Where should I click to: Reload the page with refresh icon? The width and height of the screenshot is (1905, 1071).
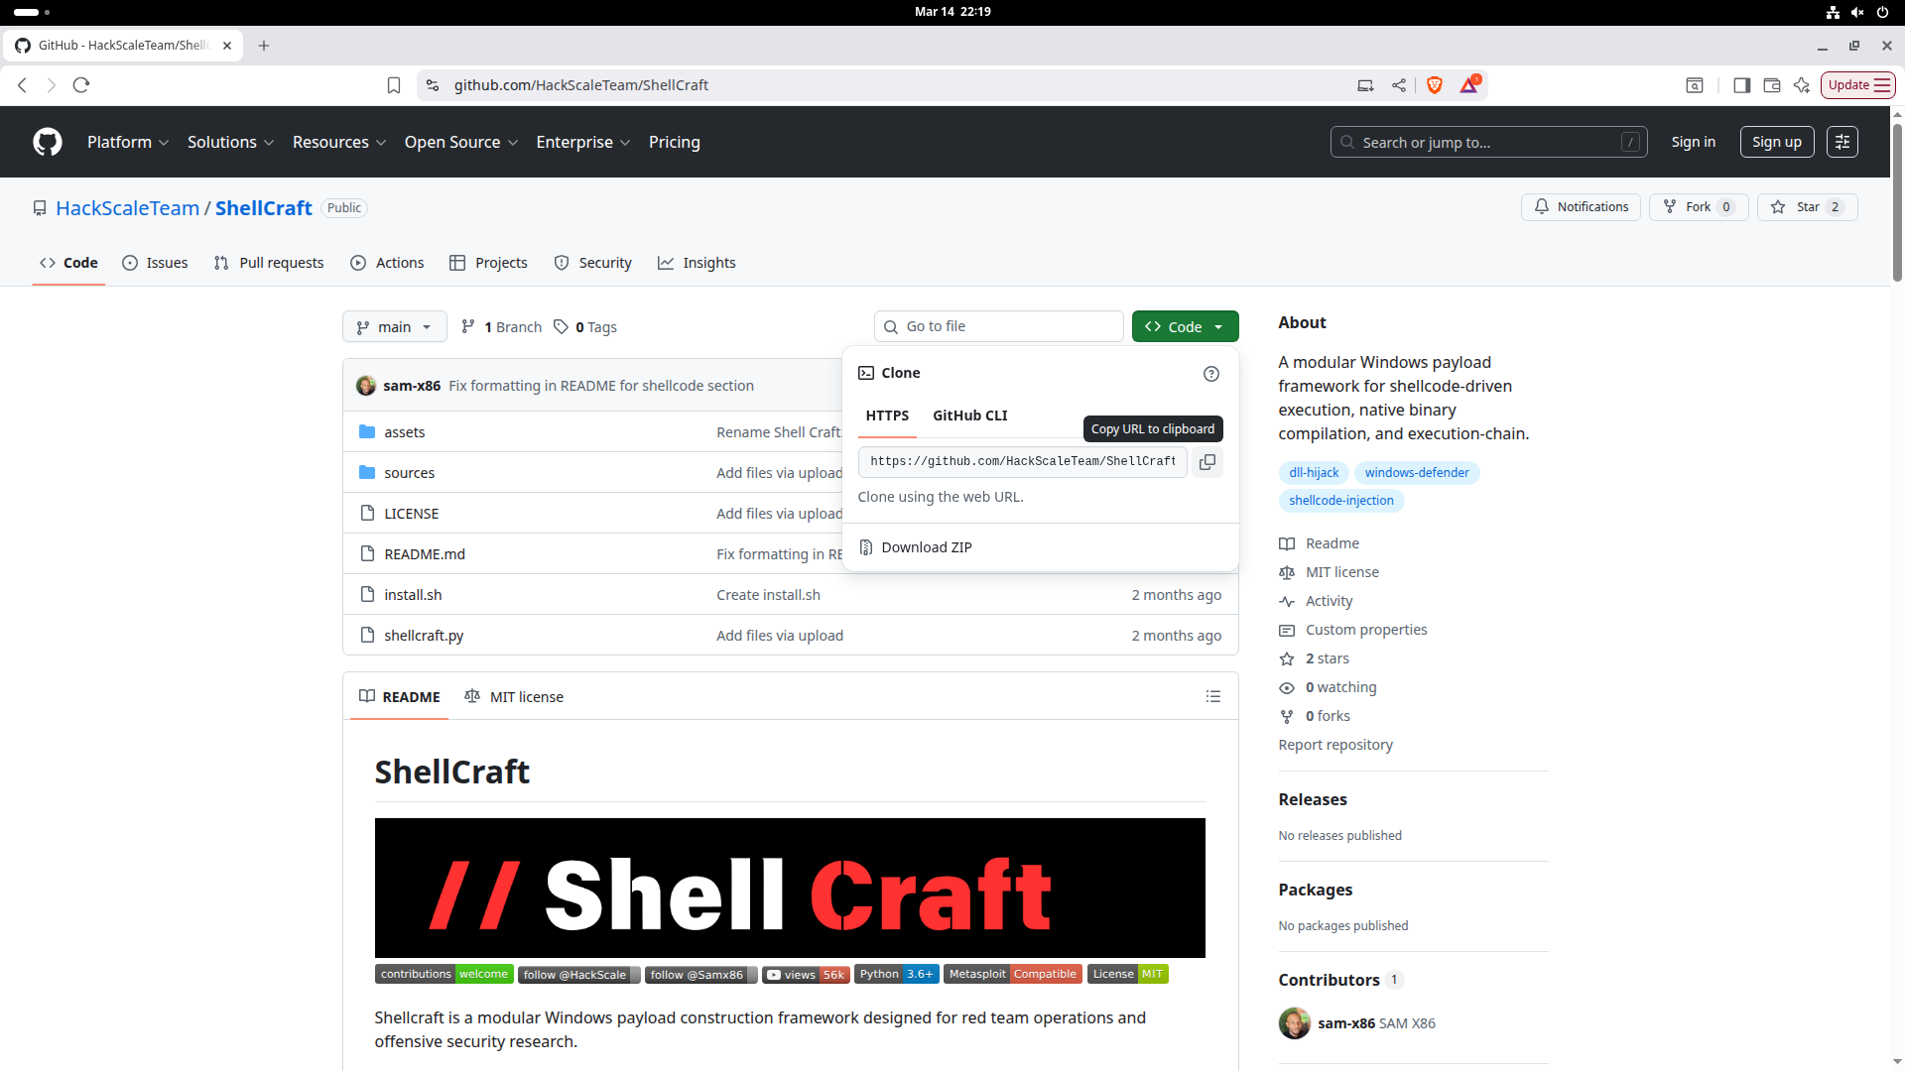[x=81, y=85]
